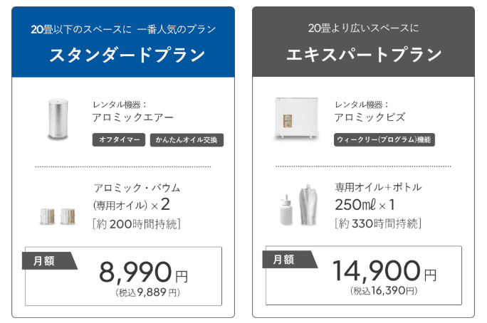Click the Aromic Air diffuser image
The image size is (487, 323).
58,119
